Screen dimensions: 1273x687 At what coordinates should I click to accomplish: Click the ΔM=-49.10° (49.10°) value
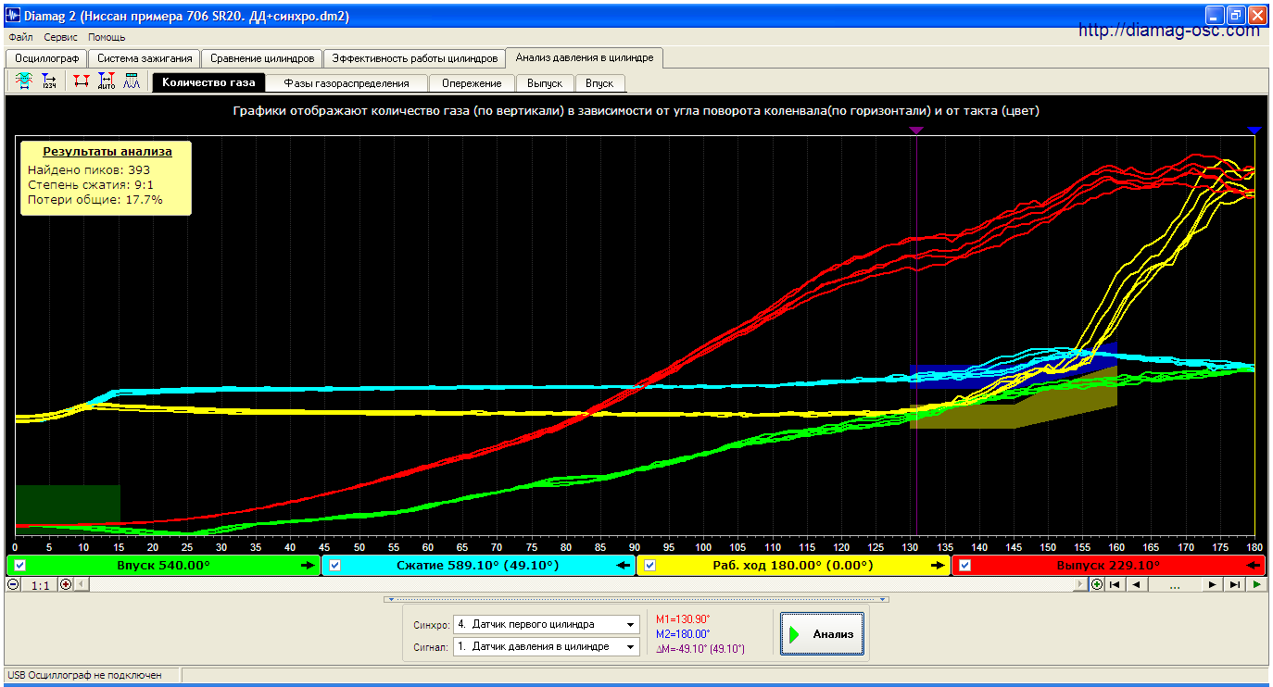click(x=700, y=649)
